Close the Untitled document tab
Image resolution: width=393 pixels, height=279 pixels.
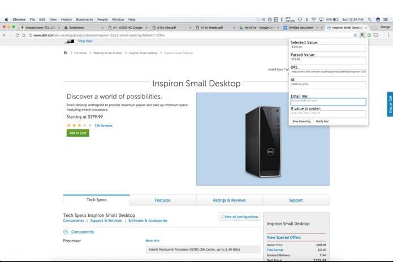coord(322,28)
